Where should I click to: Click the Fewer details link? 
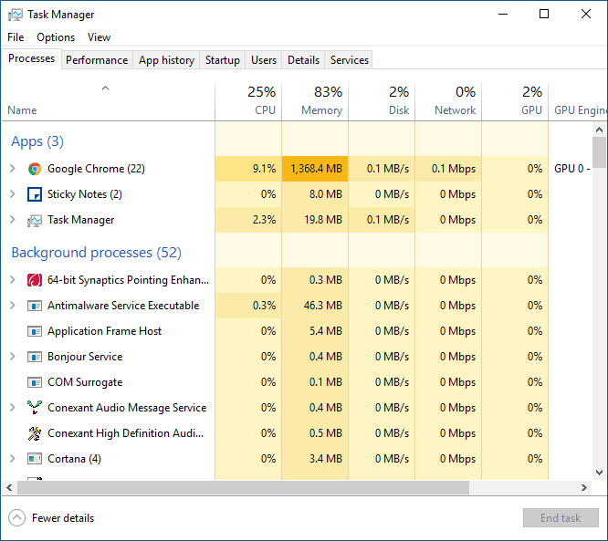(63, 518)
